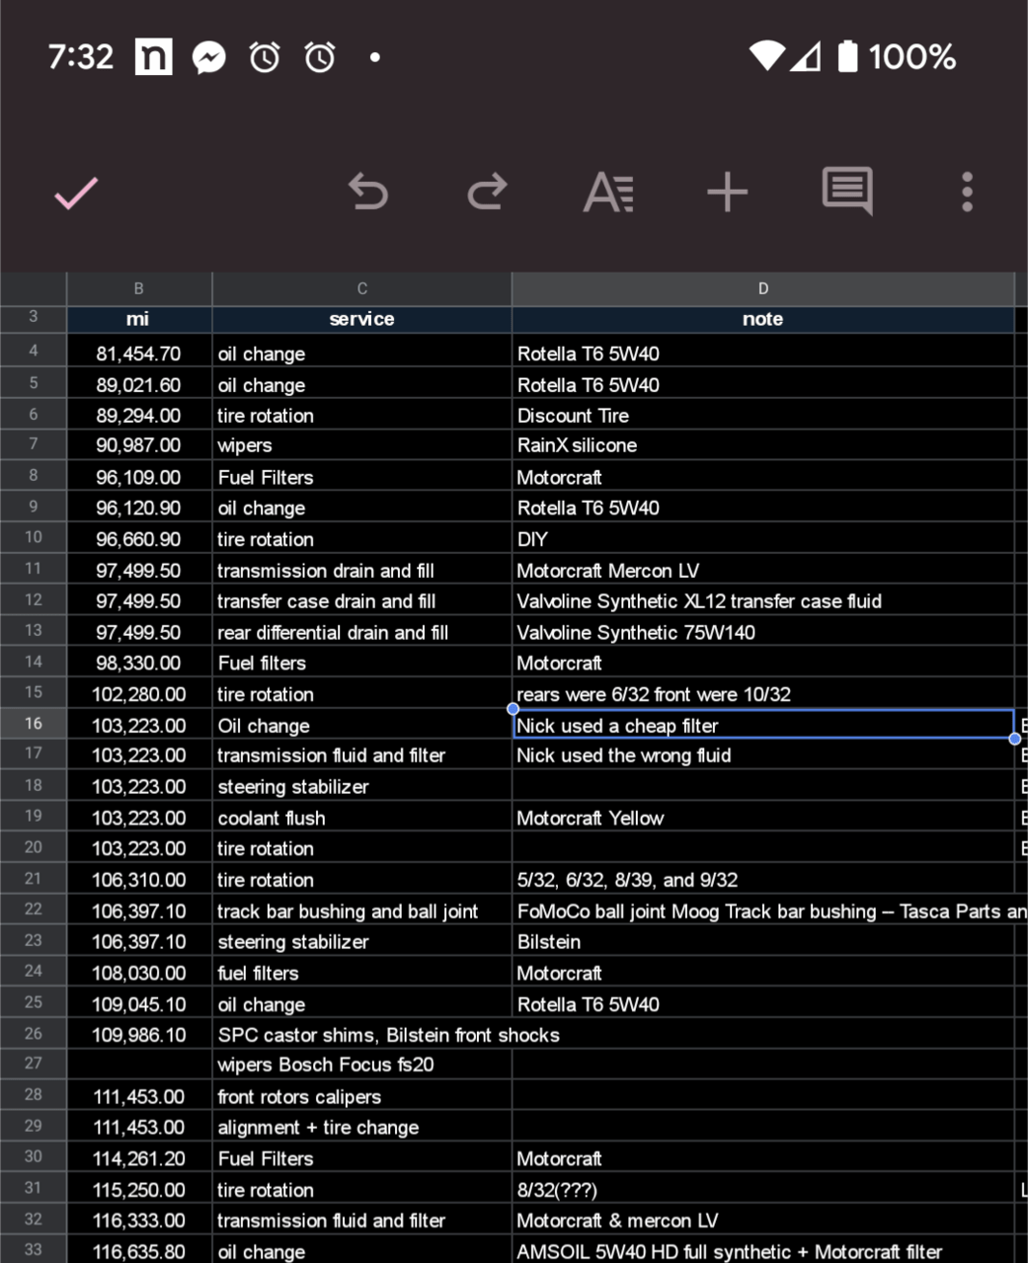
Task: Select 'alignment + tire change' cell
Action: point(362,1127)
